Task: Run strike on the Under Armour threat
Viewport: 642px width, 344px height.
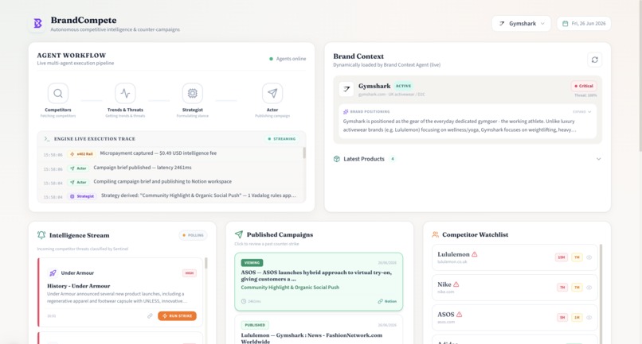Action: click(178, 316)
